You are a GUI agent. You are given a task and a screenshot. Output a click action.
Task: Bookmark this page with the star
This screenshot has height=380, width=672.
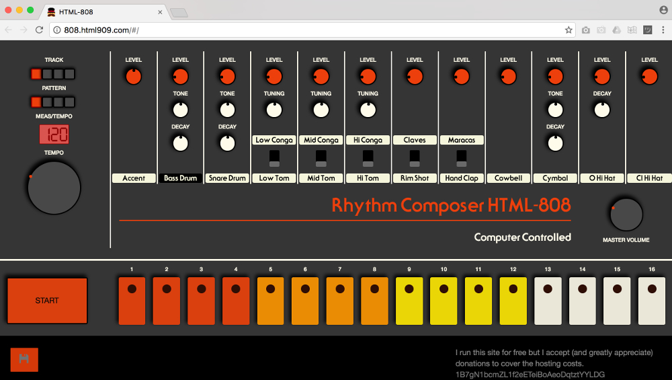[569, 30]
